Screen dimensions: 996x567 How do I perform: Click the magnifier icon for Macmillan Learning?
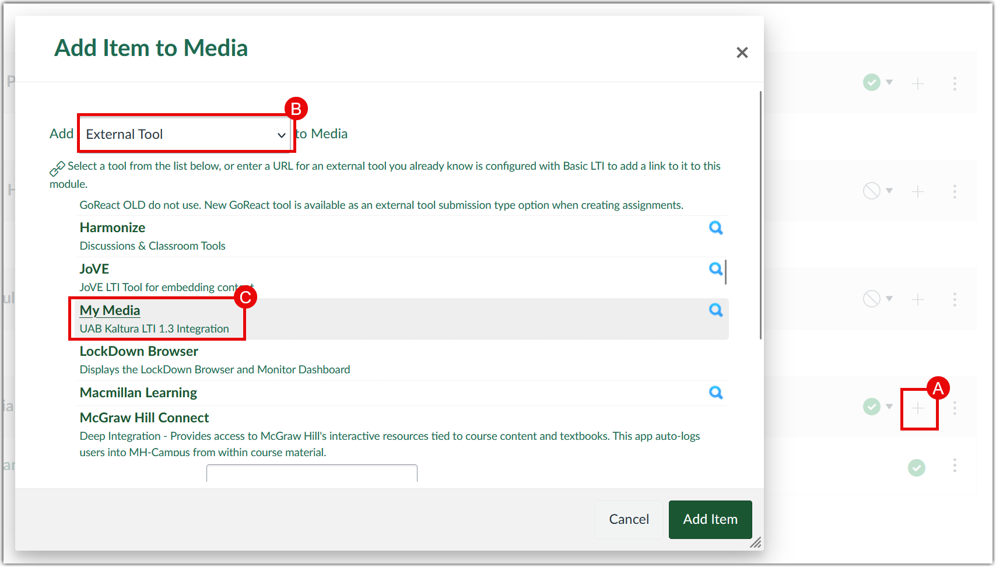click(x=716, y=393)
